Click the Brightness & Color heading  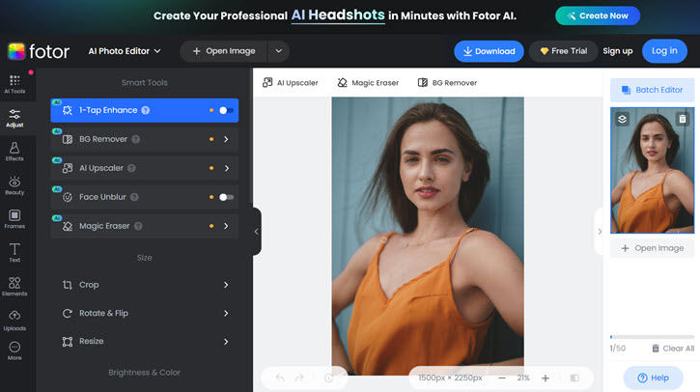[144, 373]
